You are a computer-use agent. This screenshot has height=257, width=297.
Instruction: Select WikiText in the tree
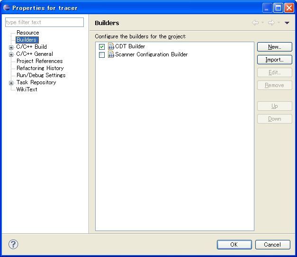(27, 89)
